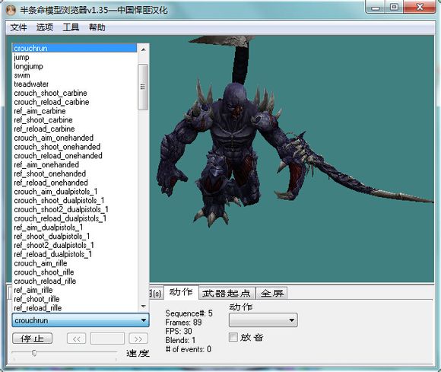
Task: Select crouch_aim_onehanded in the list
Action: 75,138
